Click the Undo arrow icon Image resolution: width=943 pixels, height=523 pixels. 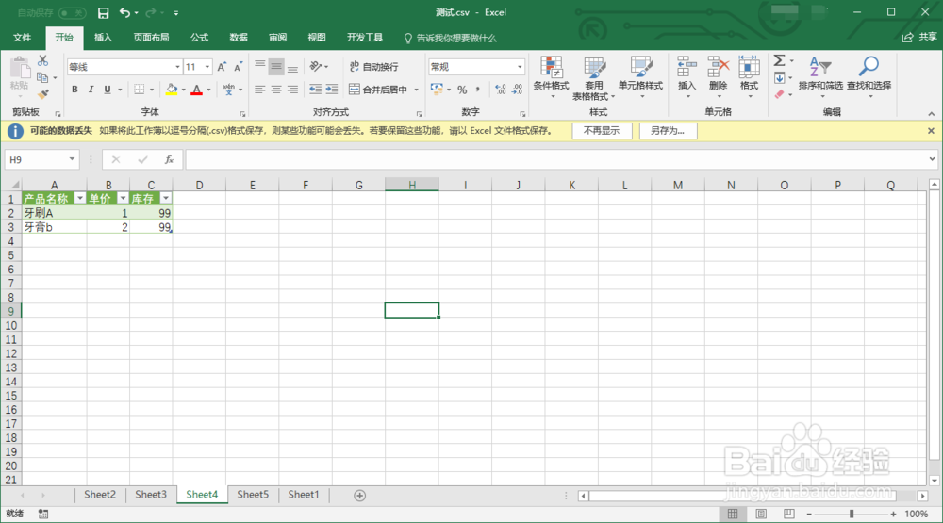[124, 12]
